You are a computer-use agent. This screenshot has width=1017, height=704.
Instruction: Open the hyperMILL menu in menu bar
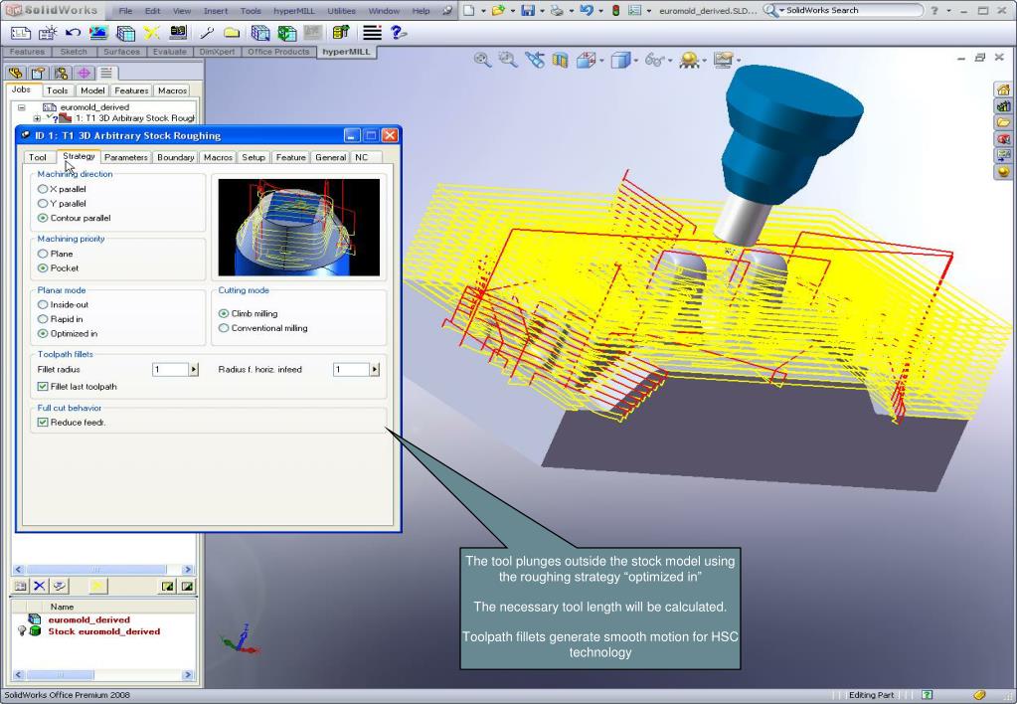[x=292, y=11]
